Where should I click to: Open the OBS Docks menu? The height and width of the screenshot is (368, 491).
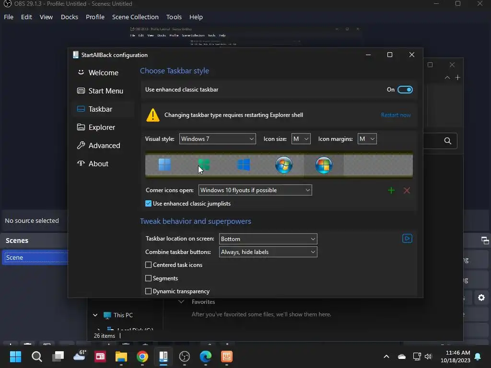coord(69,17)
